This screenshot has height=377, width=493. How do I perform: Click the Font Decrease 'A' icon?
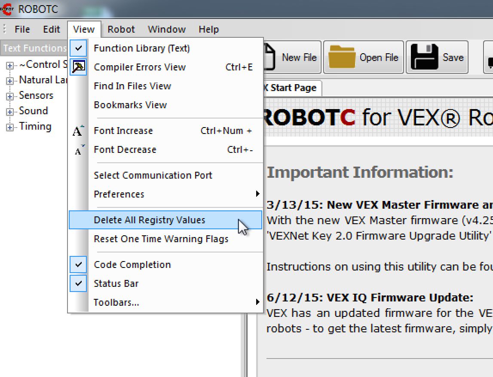[79, 150]
